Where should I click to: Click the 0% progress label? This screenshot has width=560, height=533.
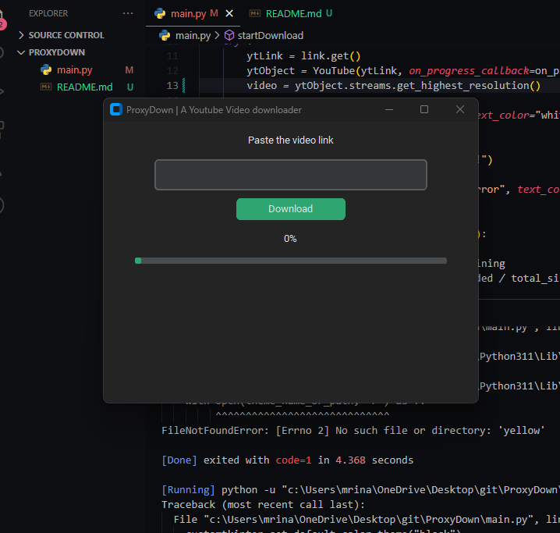[290, 239]
